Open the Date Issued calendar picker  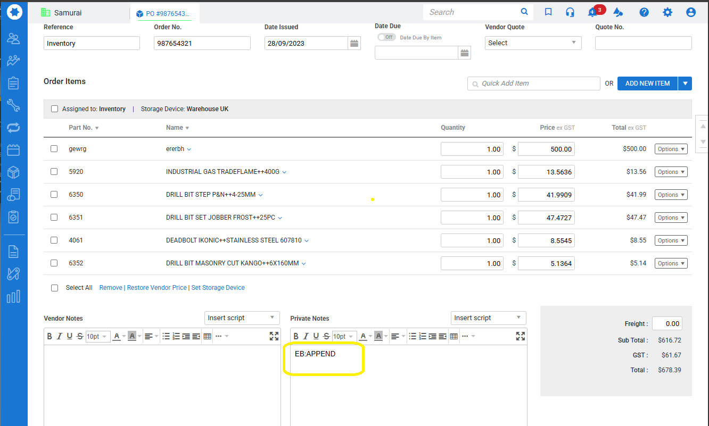click(x=354, y=44)
